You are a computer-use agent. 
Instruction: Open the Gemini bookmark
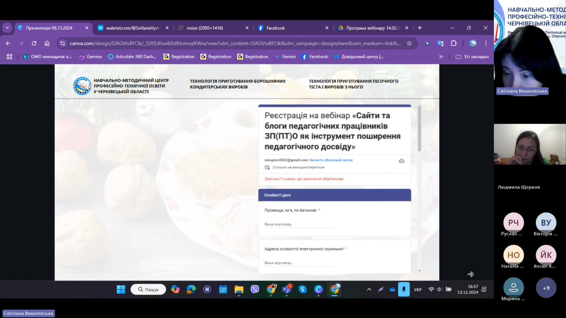pos(285,57)
